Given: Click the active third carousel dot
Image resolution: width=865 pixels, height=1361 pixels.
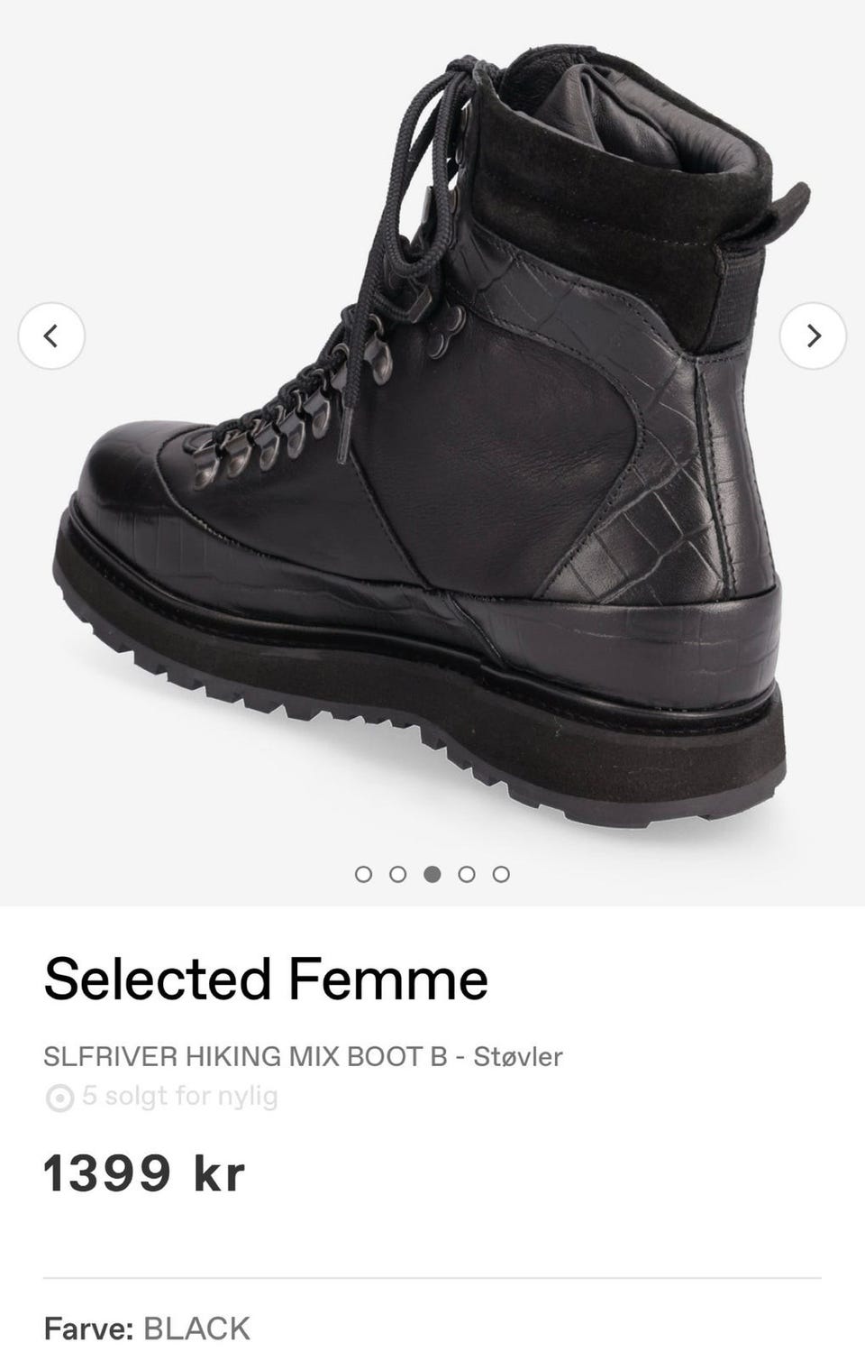Looking at the screenshot, I should coord(432,874).
